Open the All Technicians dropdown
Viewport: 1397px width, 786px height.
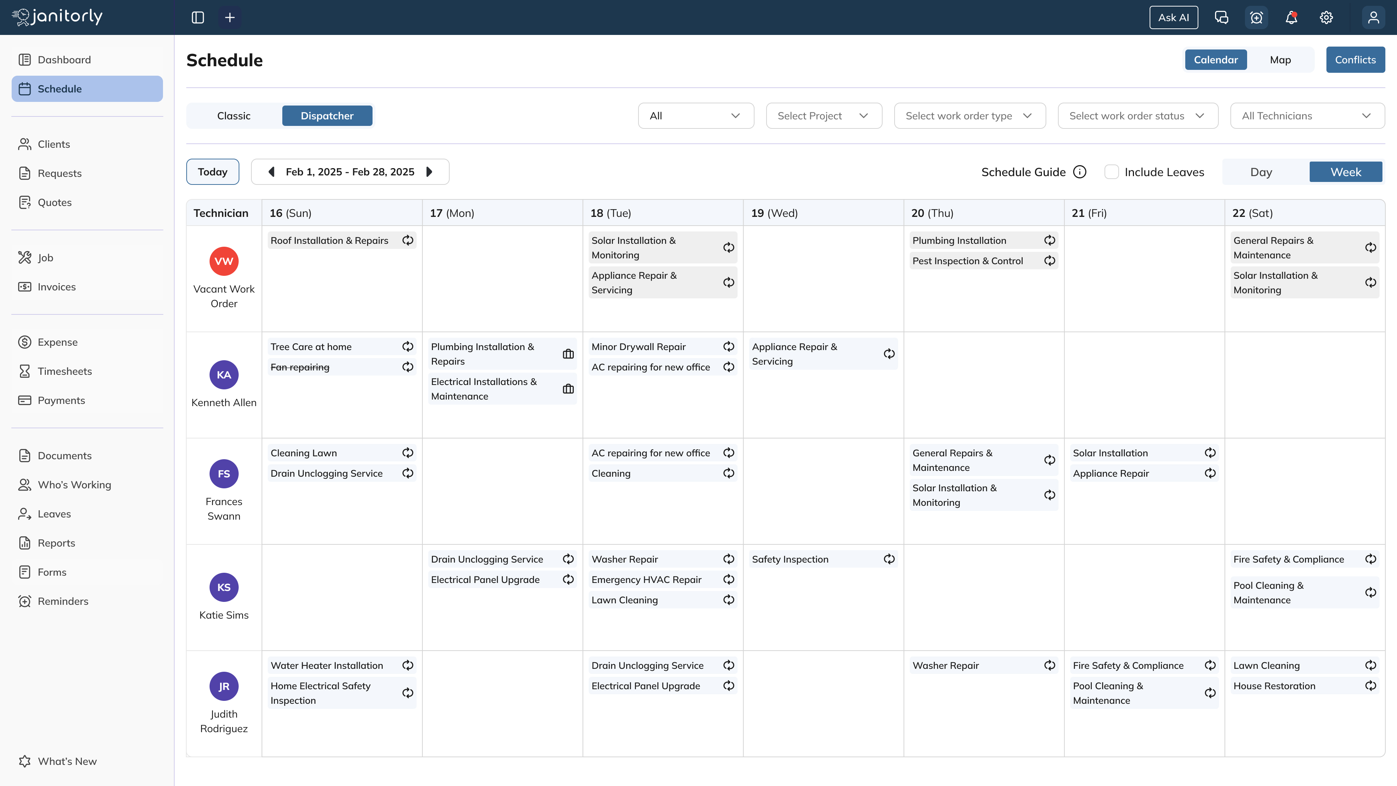point(1308,116)
